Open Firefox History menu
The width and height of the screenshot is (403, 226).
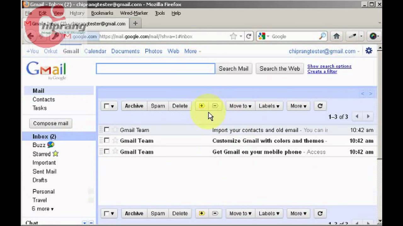tap(77, 13)
